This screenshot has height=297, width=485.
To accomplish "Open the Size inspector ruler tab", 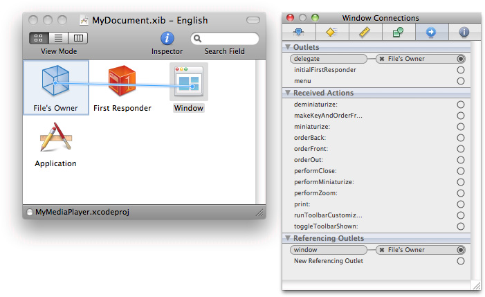I will click(365, 32).
